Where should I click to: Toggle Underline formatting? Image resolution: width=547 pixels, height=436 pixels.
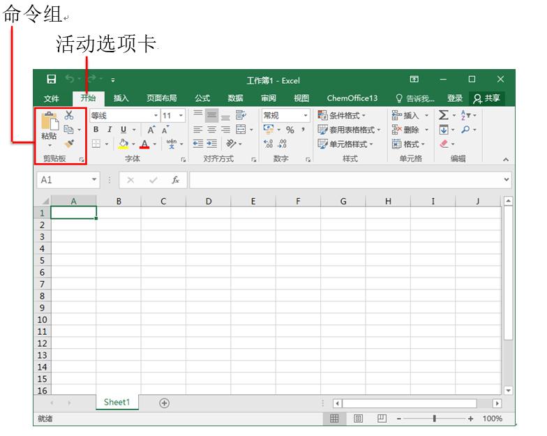(123, 130)
